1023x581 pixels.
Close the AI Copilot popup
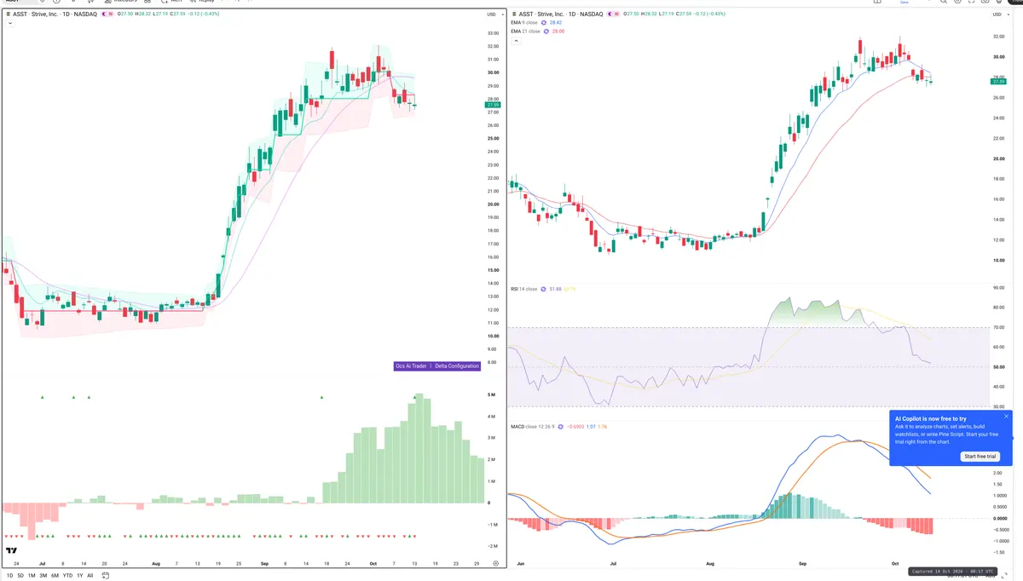[x=1006, y=417]
